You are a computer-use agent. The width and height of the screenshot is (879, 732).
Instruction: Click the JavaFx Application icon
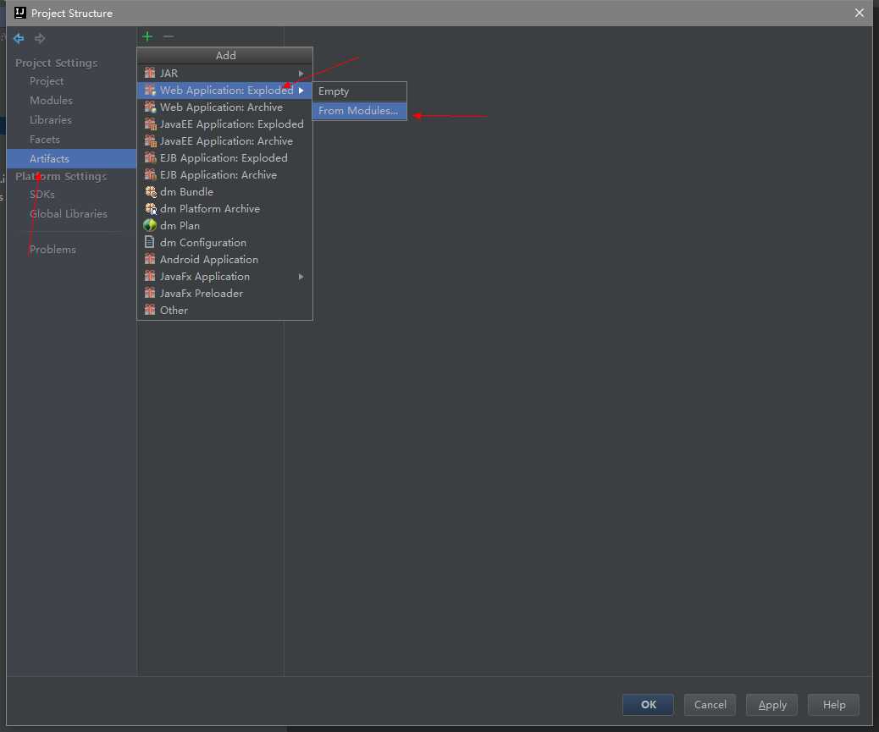click(150, 276)
